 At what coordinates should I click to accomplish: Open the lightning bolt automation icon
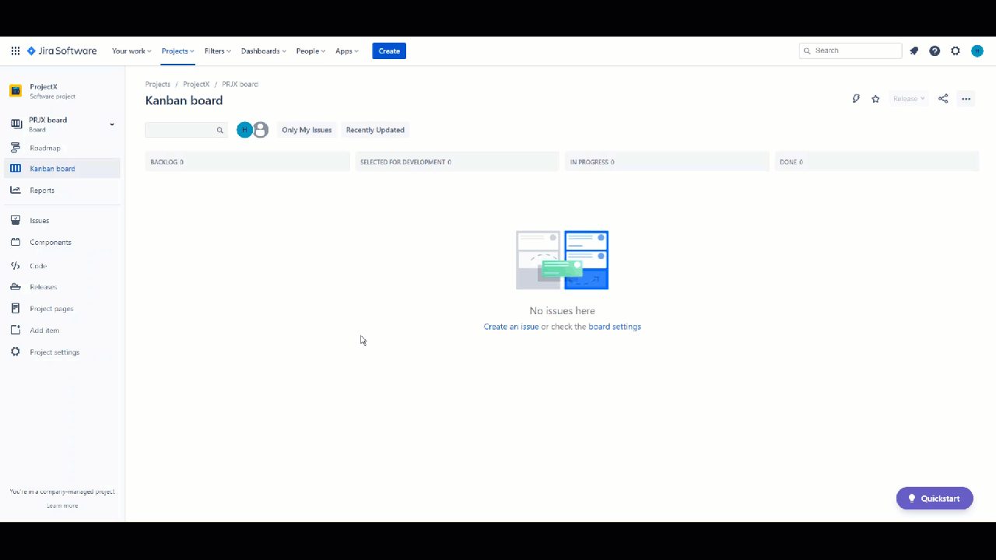[x=856, y=98]
